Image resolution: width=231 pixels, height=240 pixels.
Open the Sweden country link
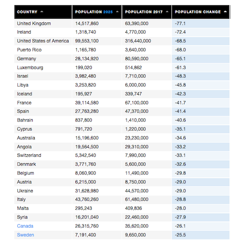tap(25, 235)
